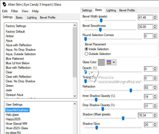Click the Glass Color gray swatch
This screenshot has height=134, width=159.
pyautogui.click(x=101, y=62)
